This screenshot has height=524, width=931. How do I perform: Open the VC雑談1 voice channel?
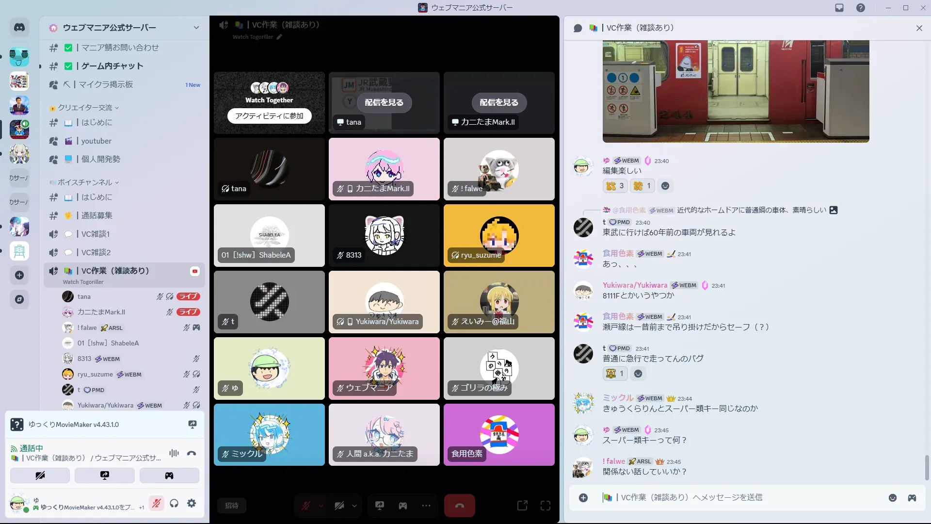click(96, 234)
